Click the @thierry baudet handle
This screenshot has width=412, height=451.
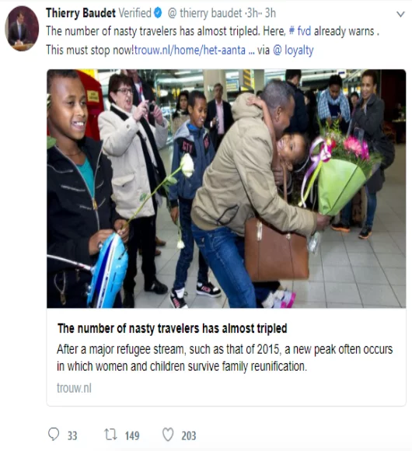(205, 13)
